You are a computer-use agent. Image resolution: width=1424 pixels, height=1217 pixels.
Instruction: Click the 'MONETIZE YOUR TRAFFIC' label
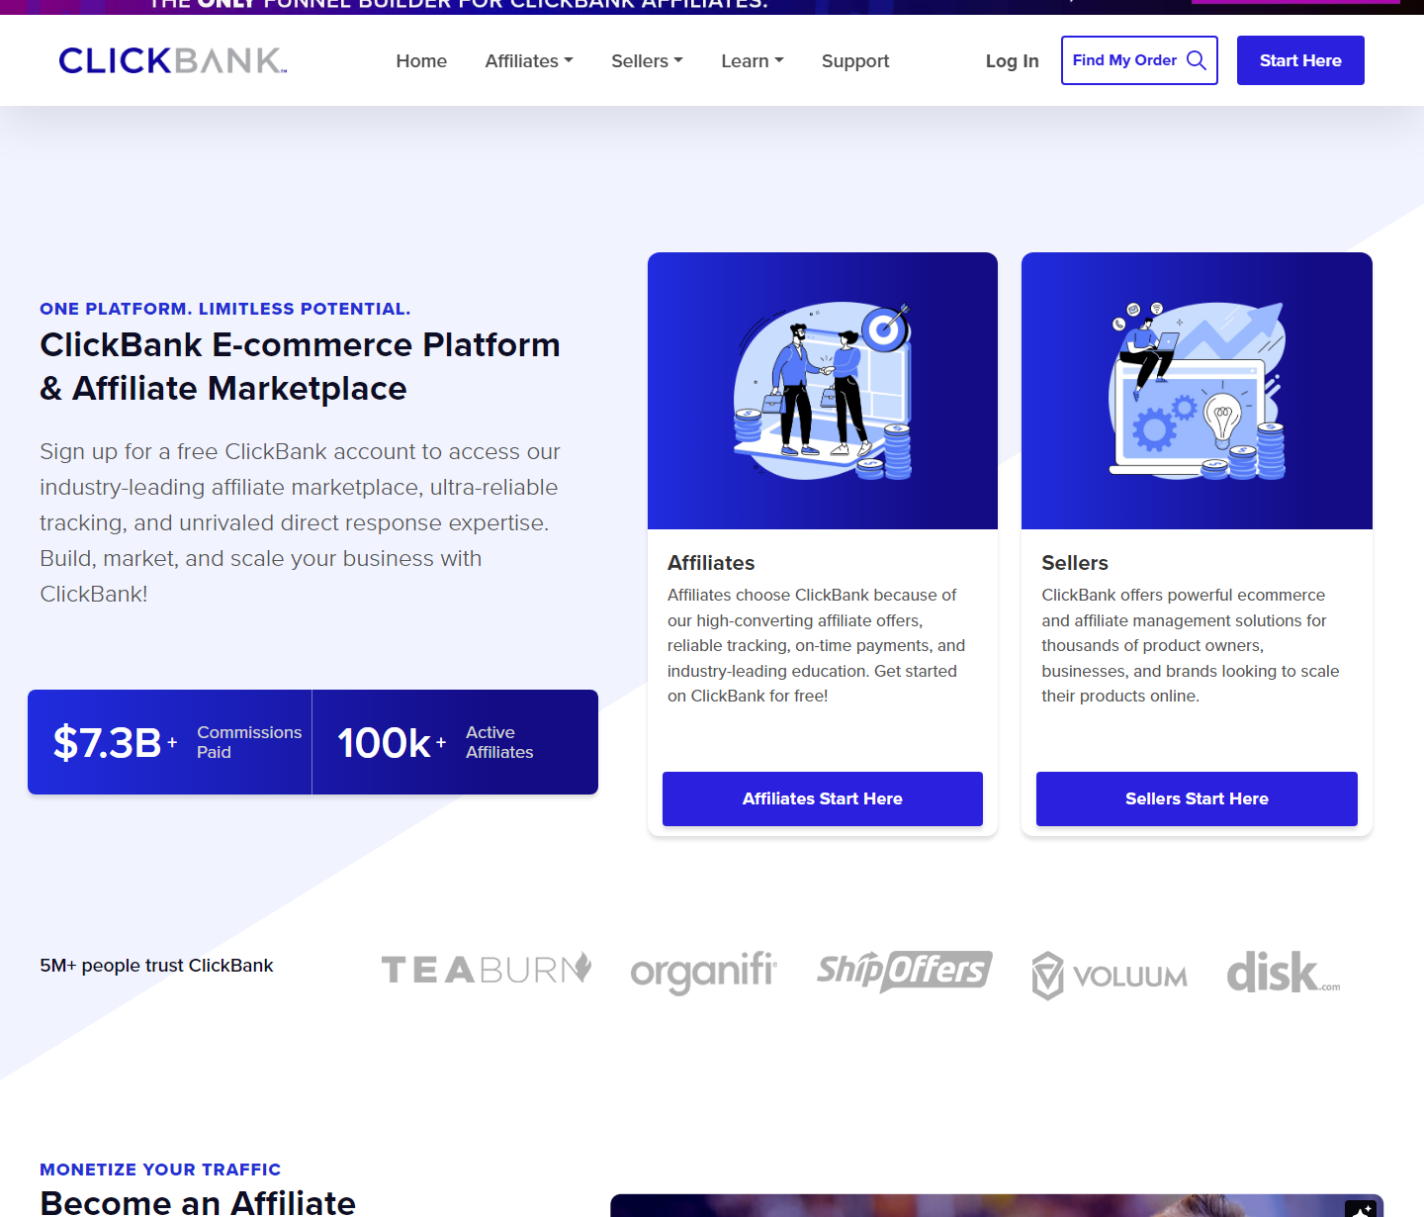click(x=160, y=1170)
